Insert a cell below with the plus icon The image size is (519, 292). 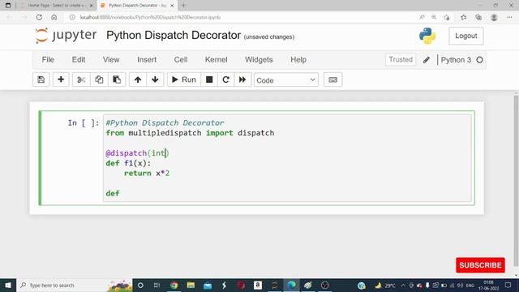pyautogui.click(x=61, y=79)
